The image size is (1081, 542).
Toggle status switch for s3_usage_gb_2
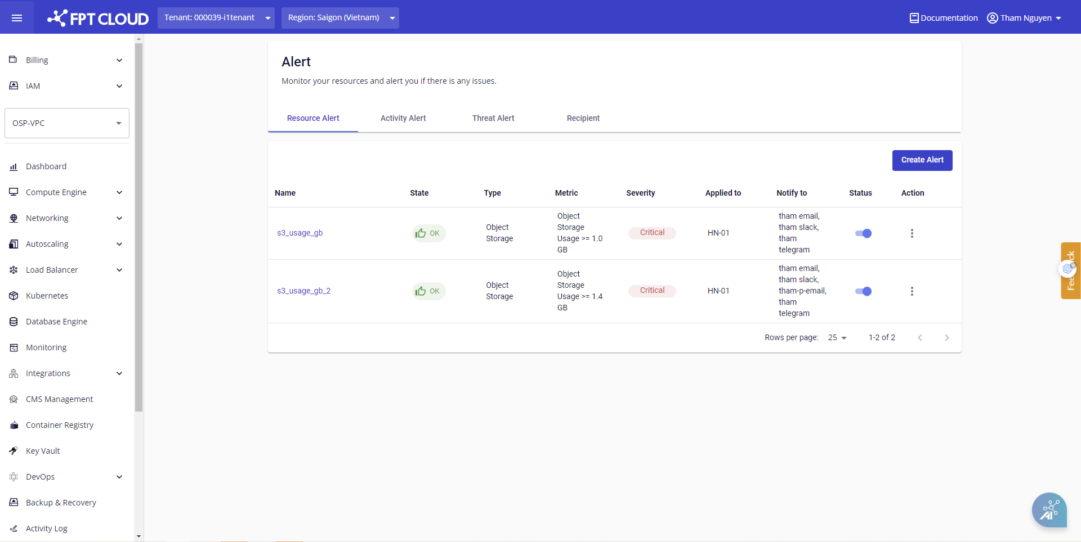click(863, 291)
